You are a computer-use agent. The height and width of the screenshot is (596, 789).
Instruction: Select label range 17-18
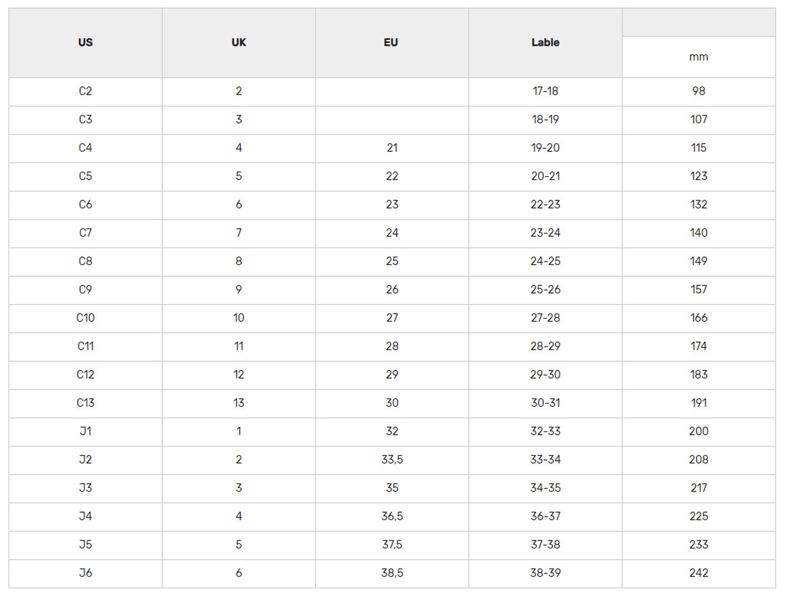click(545, 91)
